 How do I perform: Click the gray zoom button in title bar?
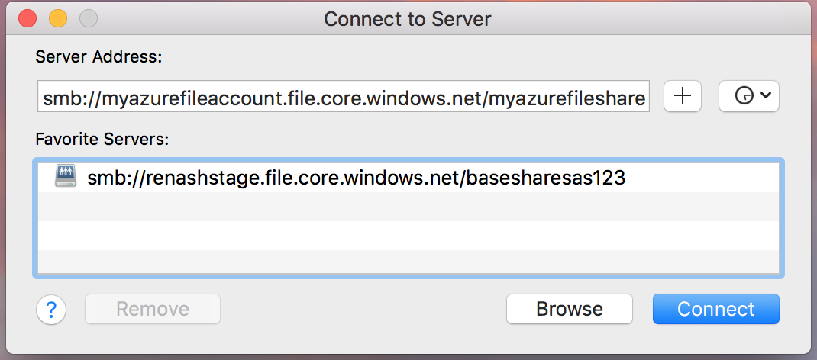89,18
